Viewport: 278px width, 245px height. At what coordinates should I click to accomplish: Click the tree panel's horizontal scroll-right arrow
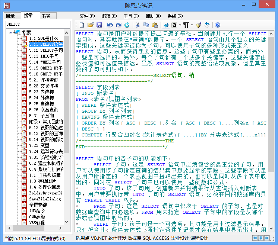click(x=60, y=228)
